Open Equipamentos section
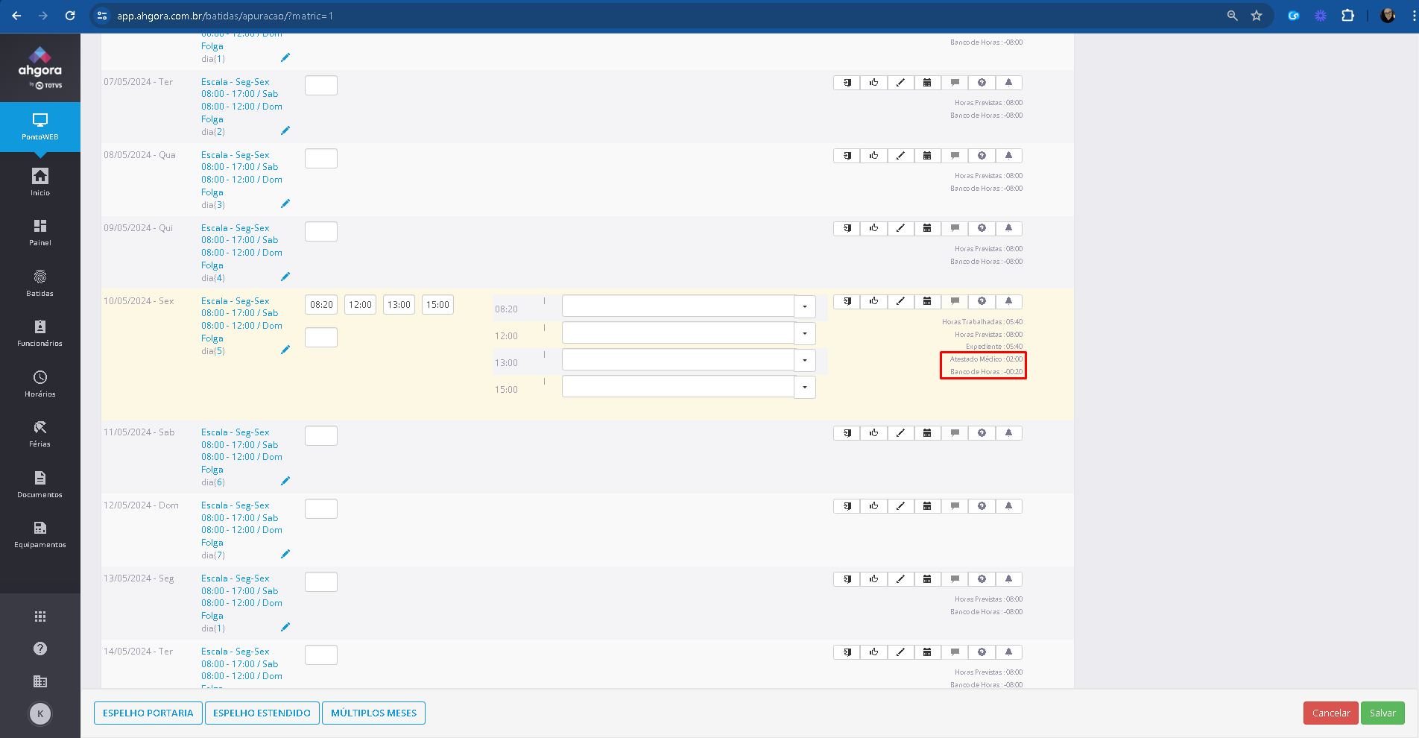Viewport: 1419px width, 738px height. 40,534
